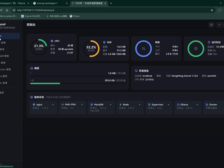Image resolution: width=224 pixels, height=168 pixels.
Task: Go to the browser home page
Action: pos(7,10)
